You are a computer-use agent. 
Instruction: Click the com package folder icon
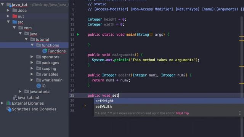pos(21,28)
